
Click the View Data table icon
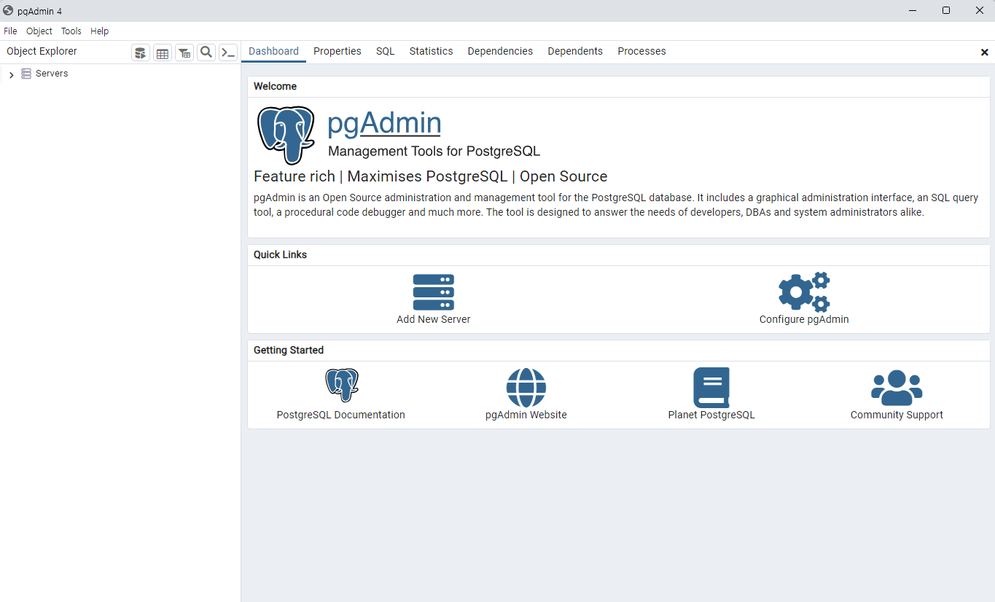click(x=163, y=52)
